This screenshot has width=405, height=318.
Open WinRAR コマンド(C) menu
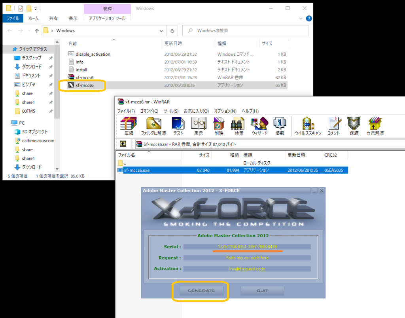point(149,111)
